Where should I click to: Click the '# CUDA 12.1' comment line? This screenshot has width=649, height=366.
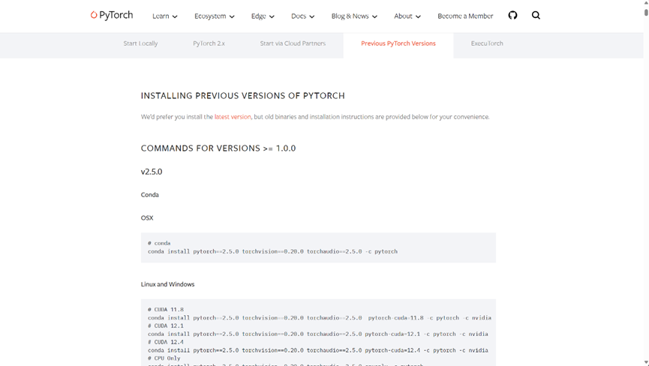166,325
